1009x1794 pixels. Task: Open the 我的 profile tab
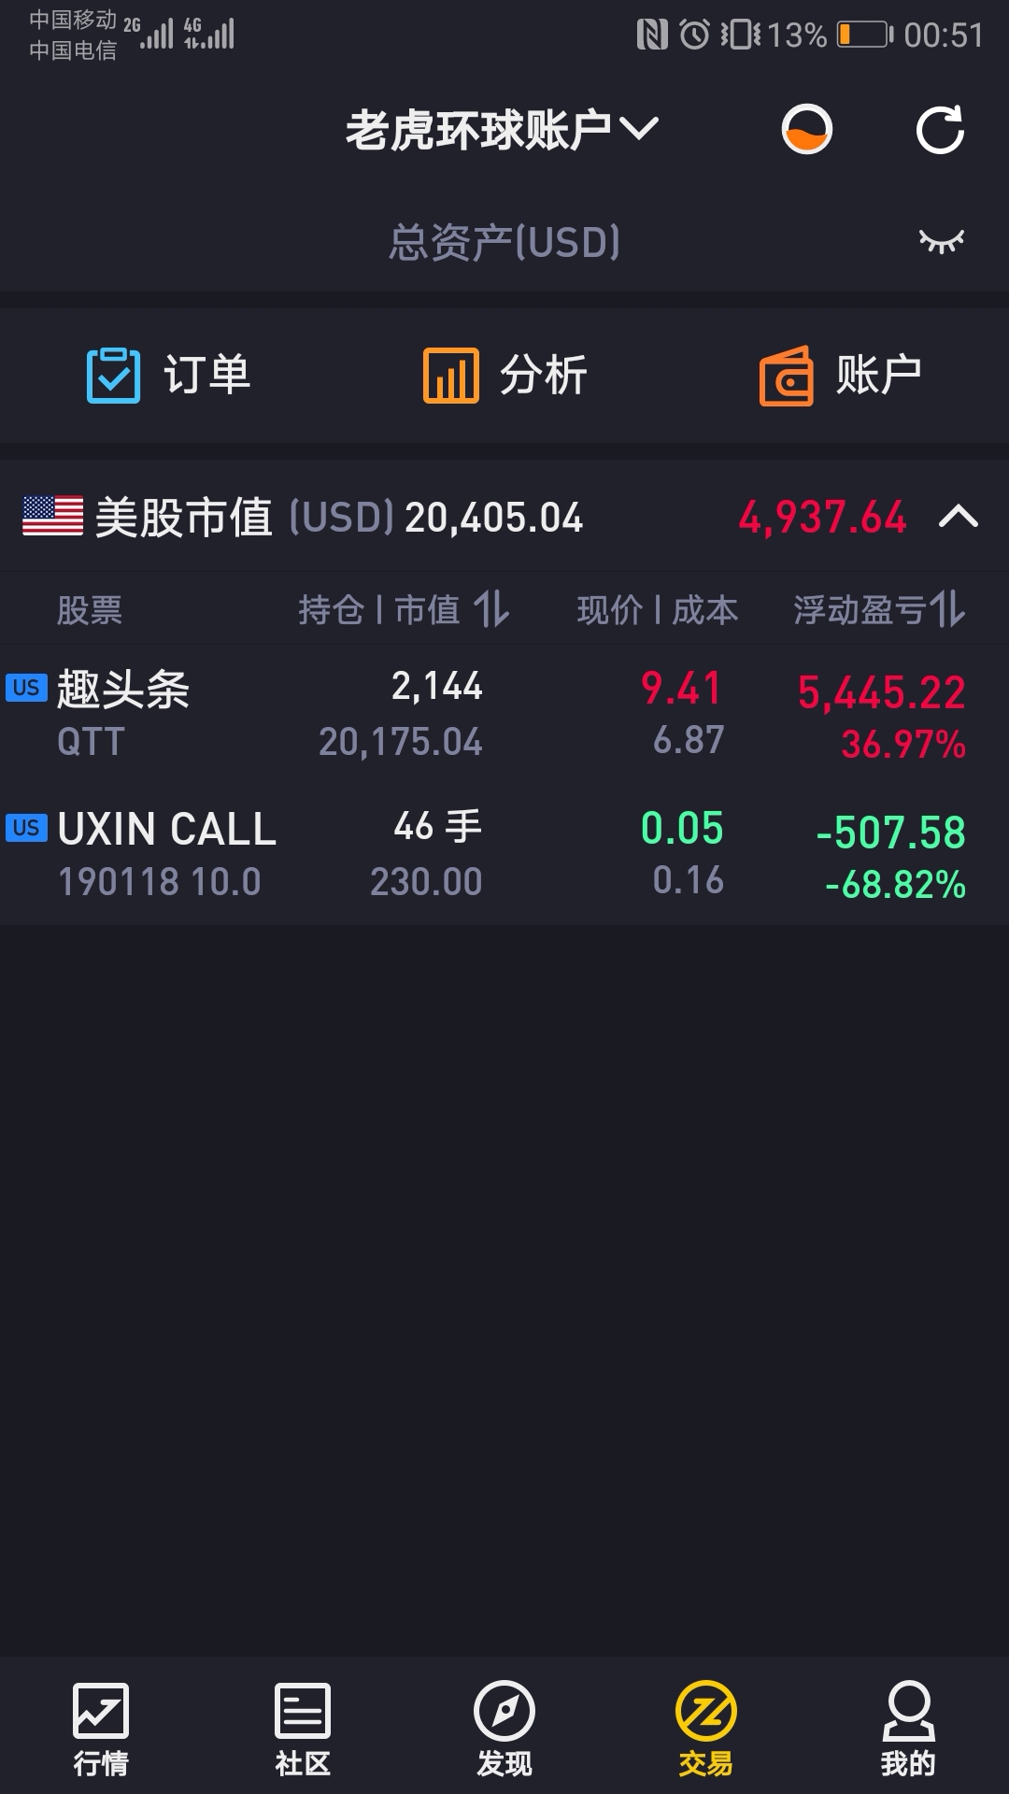coord(908,1729)
